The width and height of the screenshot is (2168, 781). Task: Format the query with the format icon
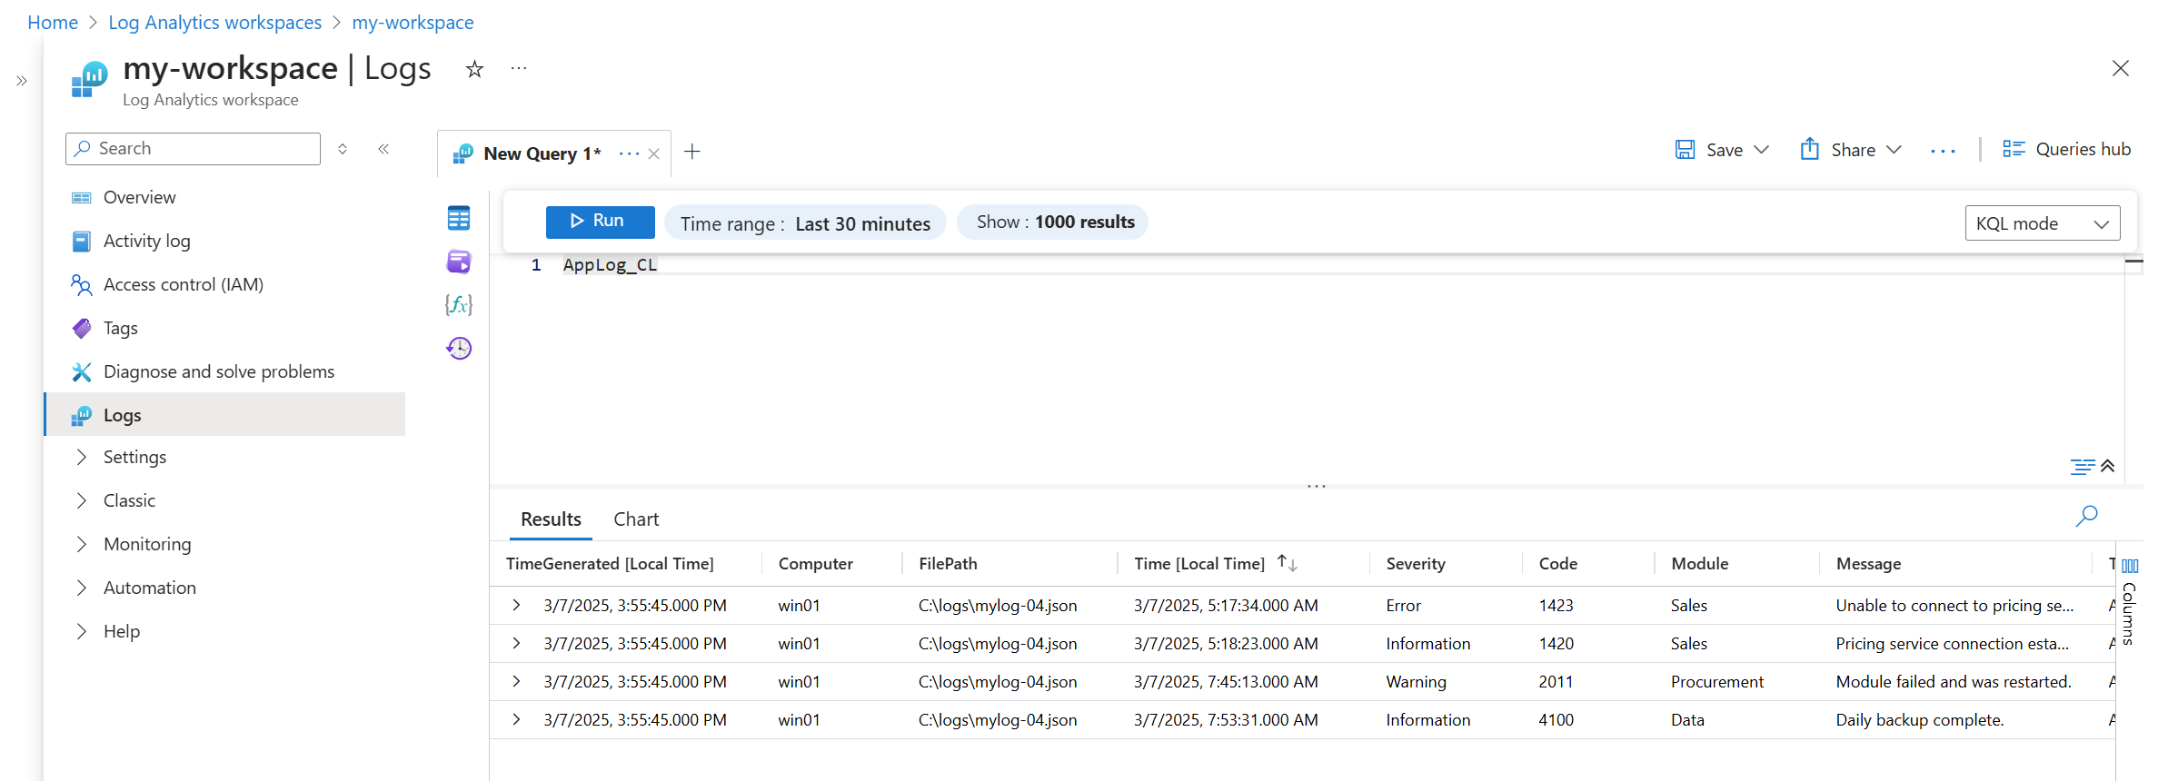point(2082,467)
